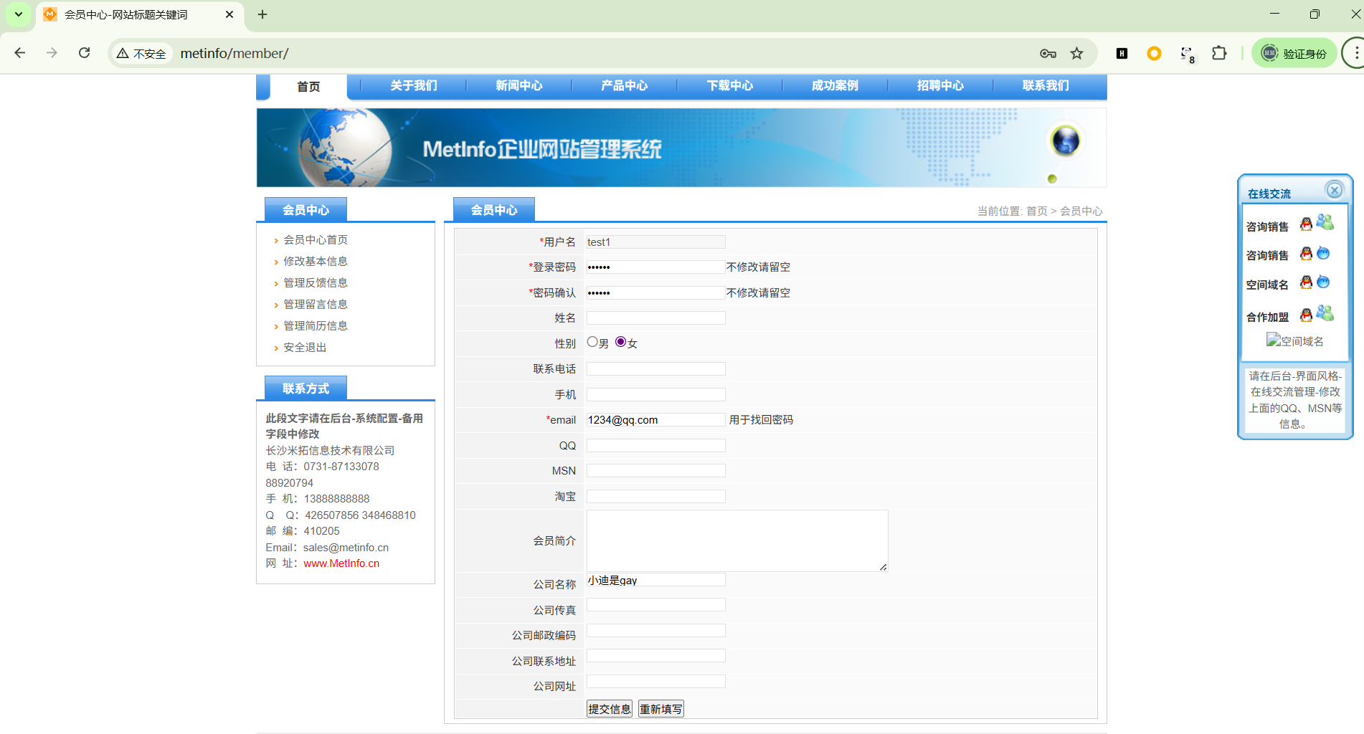
Task: Select the 男 gender radio button
Action: (x=592, y=342)
